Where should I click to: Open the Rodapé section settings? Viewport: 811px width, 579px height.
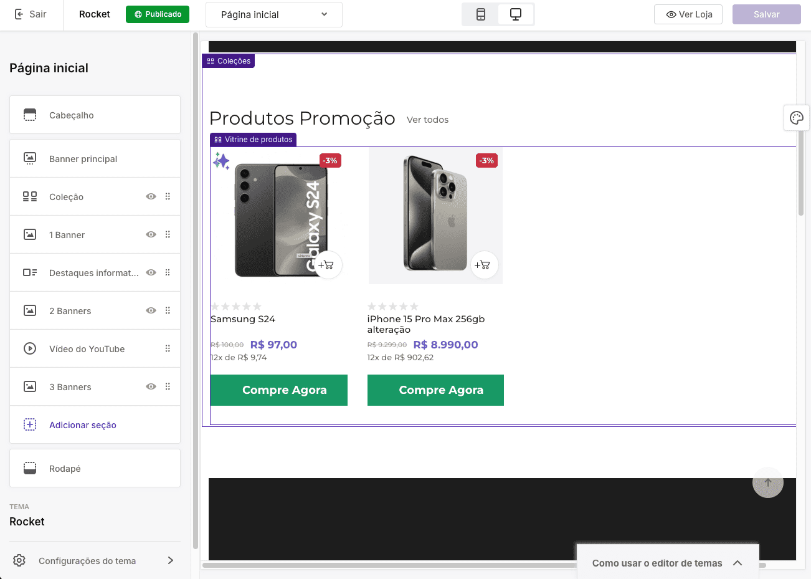95,468
